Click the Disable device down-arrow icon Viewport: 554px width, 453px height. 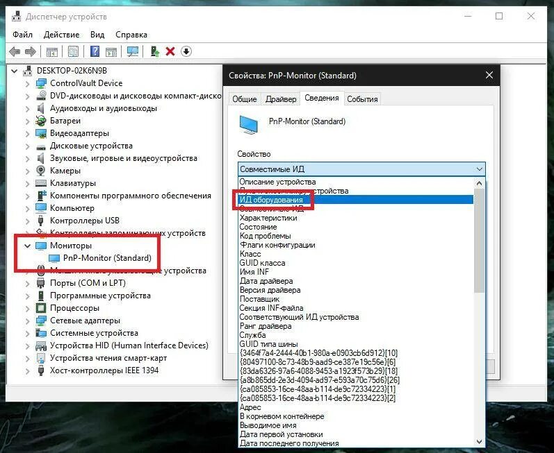[186, 51]
